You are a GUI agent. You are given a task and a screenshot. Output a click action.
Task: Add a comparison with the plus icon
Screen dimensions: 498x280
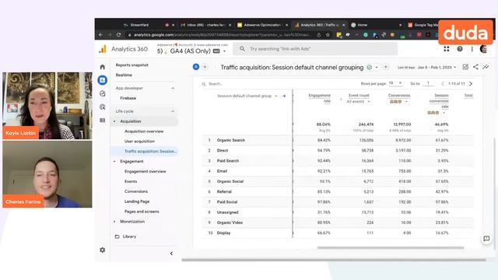205,67
